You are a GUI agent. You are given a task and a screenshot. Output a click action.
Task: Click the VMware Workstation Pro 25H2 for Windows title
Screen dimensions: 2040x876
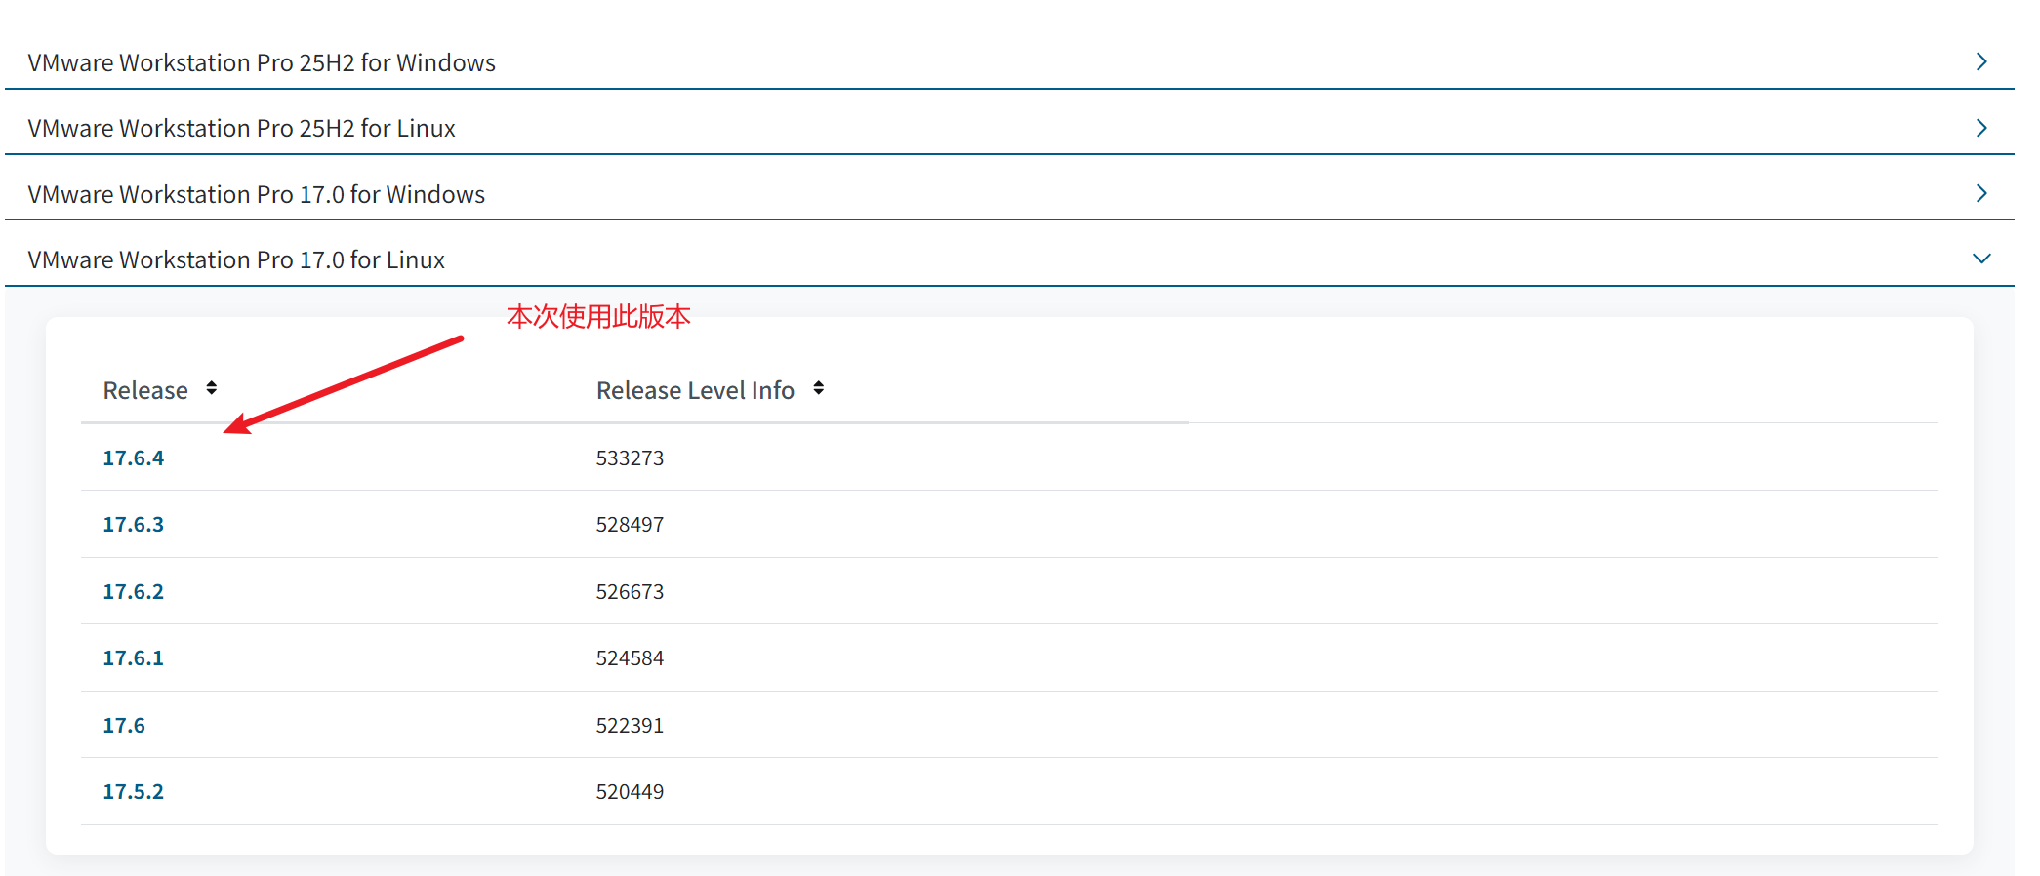coord(262,62)
